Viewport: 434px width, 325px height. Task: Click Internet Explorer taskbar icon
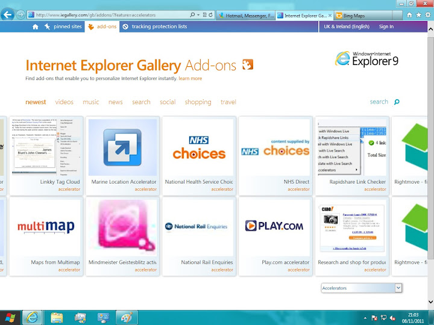[32, 318]
